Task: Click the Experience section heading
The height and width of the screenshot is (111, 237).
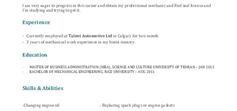Action: (36, 22)
